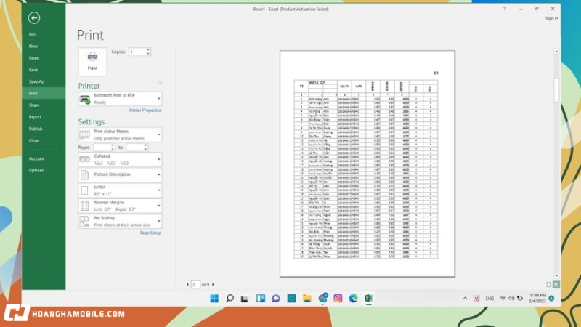Click the back arrow to exit Backstage

pos(34,18)
